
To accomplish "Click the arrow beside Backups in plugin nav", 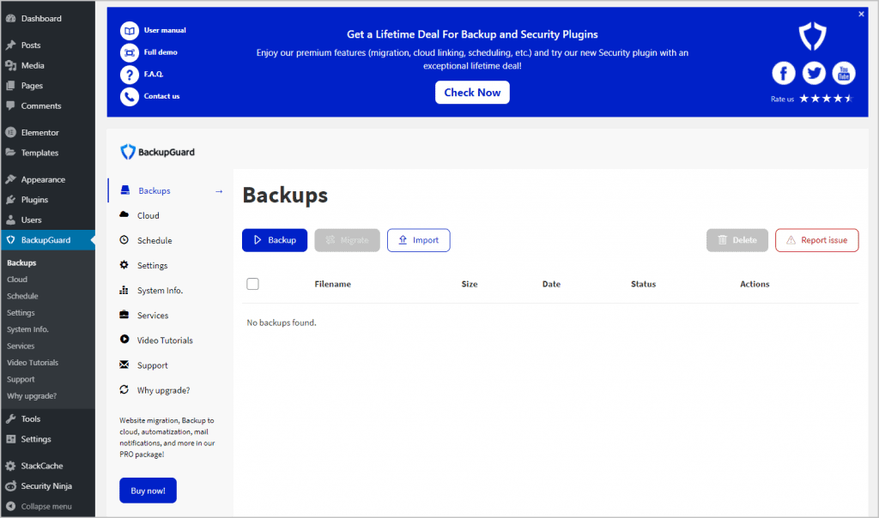I will pyautogui.click(x=219, y=191).
